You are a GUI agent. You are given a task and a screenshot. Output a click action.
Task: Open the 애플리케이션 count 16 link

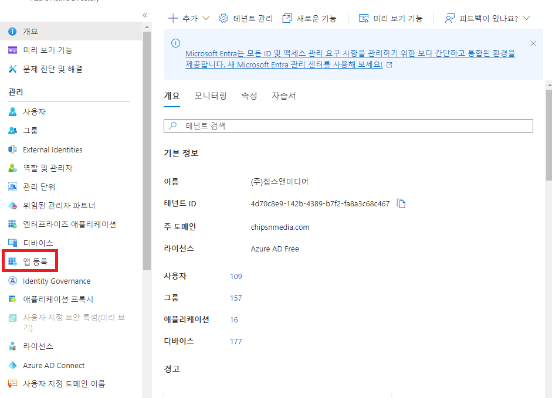coord(234,319)
